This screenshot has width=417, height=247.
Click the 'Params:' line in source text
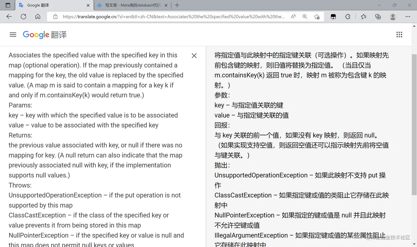pos(20,105)
